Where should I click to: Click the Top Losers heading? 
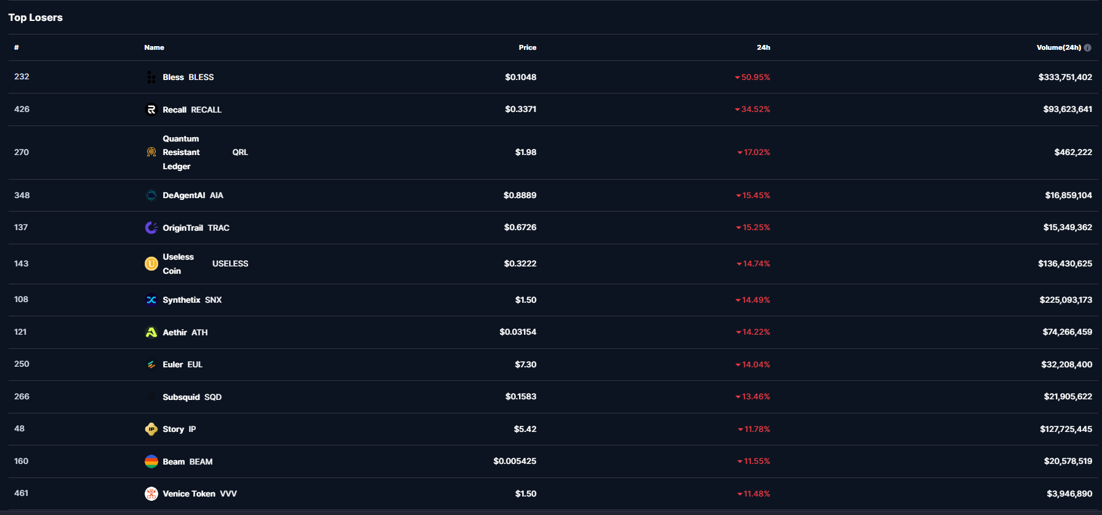point(36,17)
